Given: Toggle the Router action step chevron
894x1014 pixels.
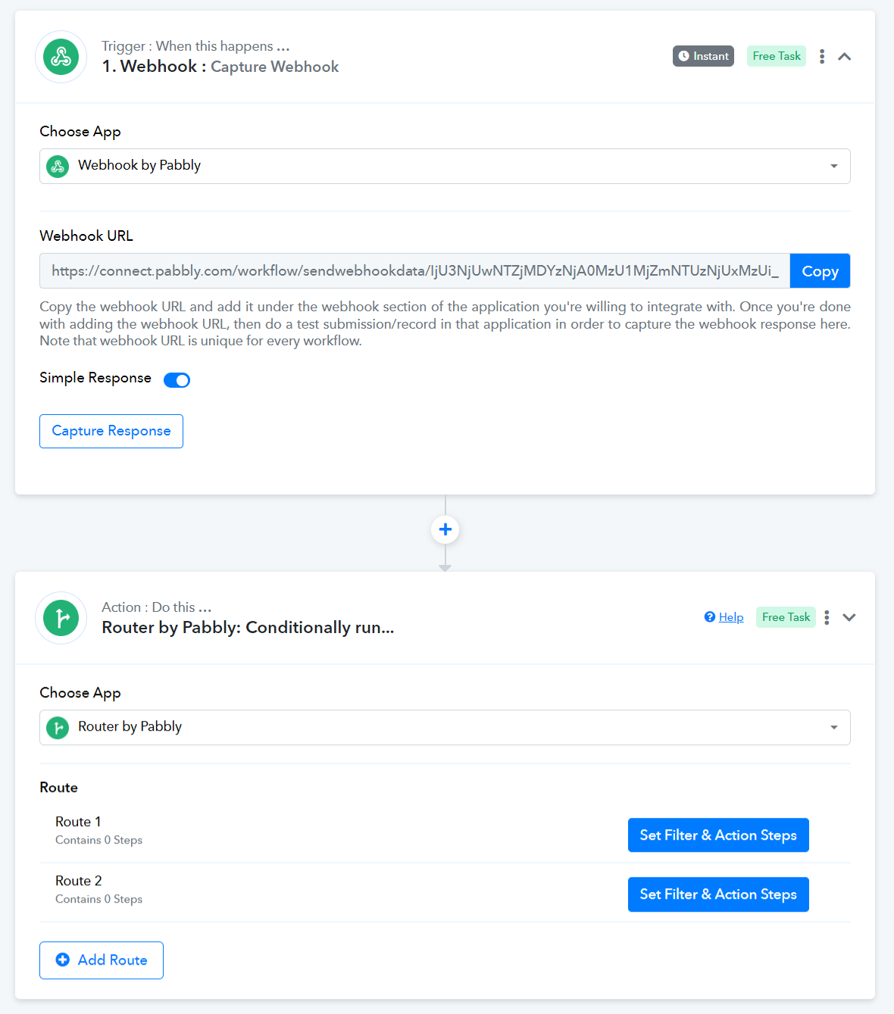Looking at the screenshot, I should coord(849,617).
